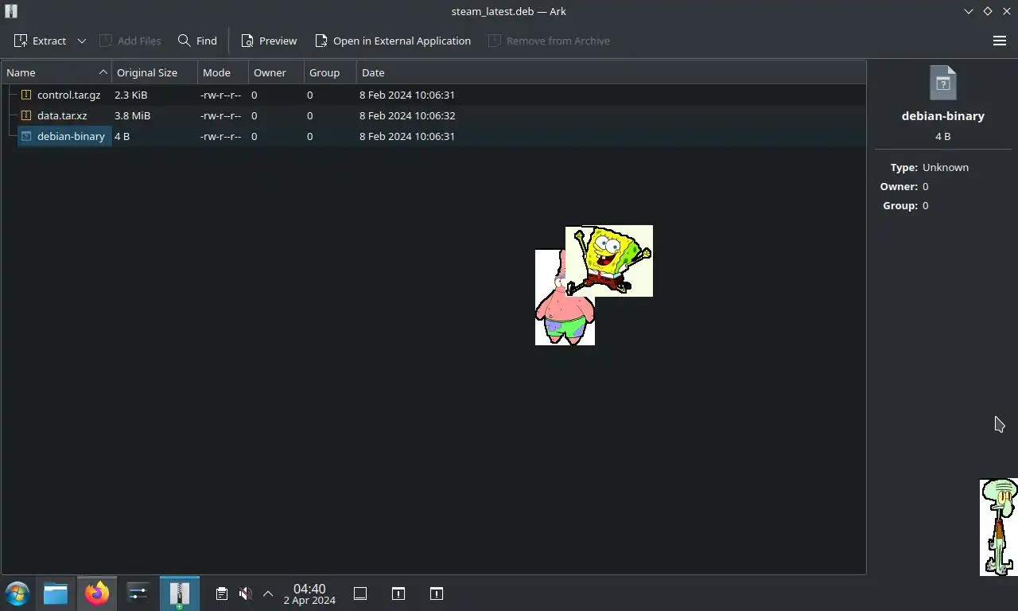Click the Group column header
This screenshot has width=1018, height=611.
click(x=330, y=72)
